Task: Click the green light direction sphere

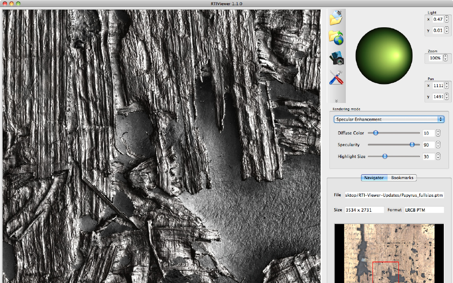Action: [384, 56]
